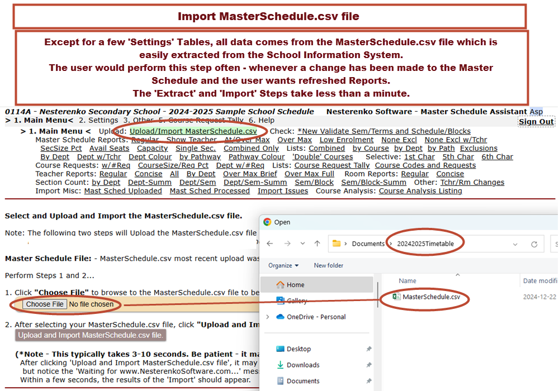Click the Up one level arrow
Image resolution: width=559 pixels, height=391 pixels.
pyautogui.click(x=318, y=244)
